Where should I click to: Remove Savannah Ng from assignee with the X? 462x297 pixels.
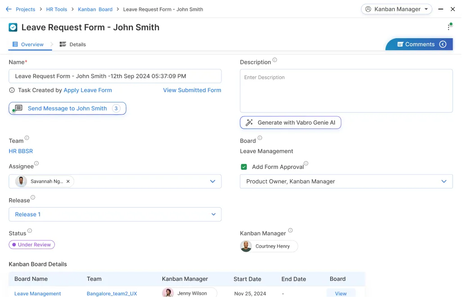click(x=68, y=182)
